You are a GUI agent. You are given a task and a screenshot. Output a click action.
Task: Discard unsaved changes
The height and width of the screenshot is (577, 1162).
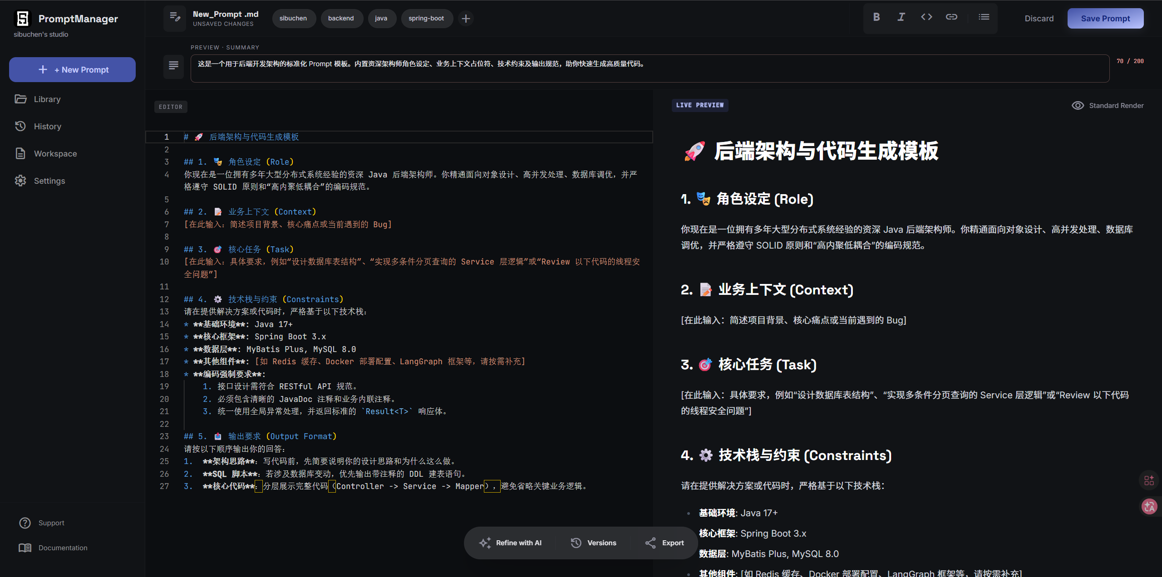tap(1039, 19)
